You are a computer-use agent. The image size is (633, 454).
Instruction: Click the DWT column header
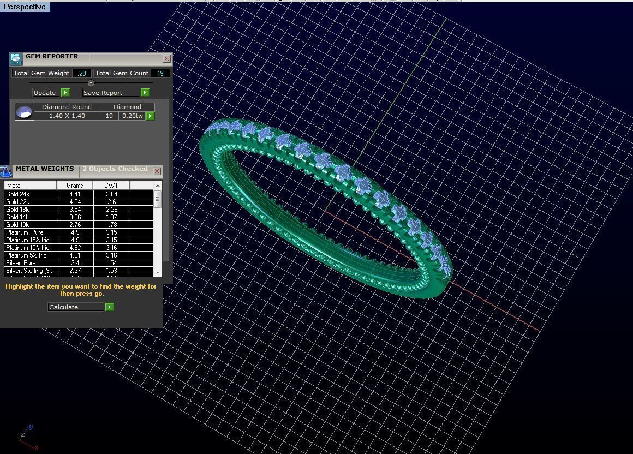(x=111, y=185)
